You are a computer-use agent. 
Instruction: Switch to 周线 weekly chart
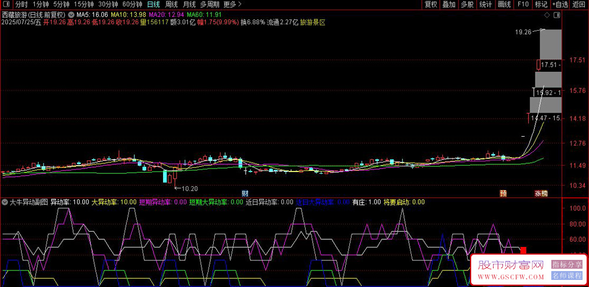(171, 5)
